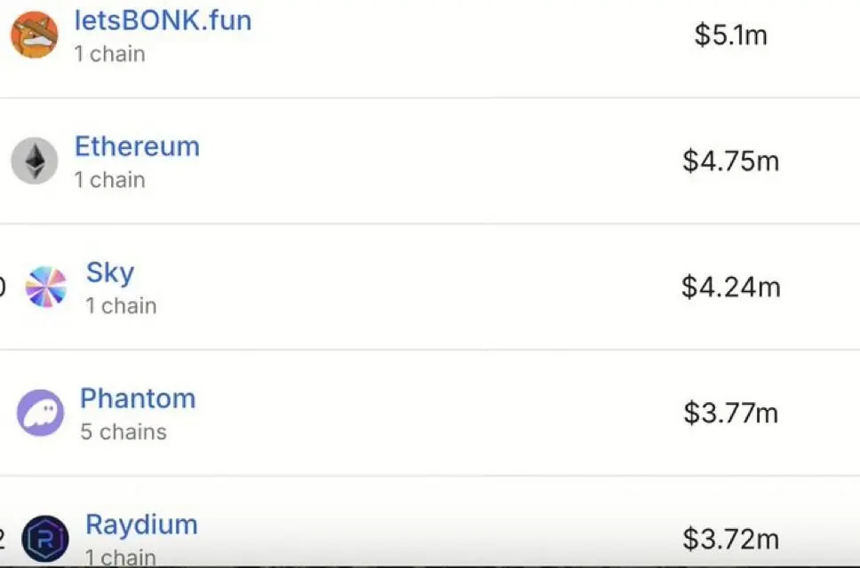
Task: Click "5 chains" label under Phantom
Action: pyautogui.click(x=123, y=432)
